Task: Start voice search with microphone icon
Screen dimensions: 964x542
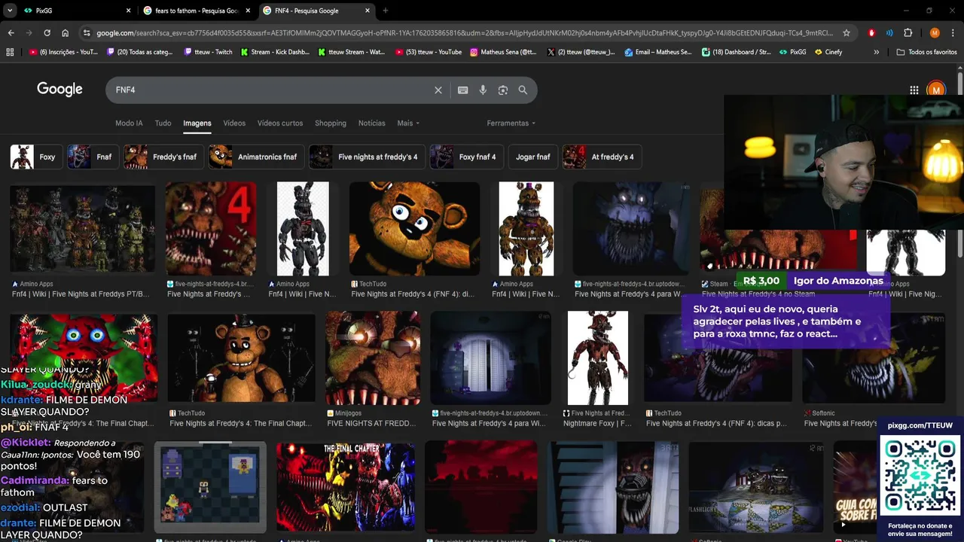Action: (483, 90)
